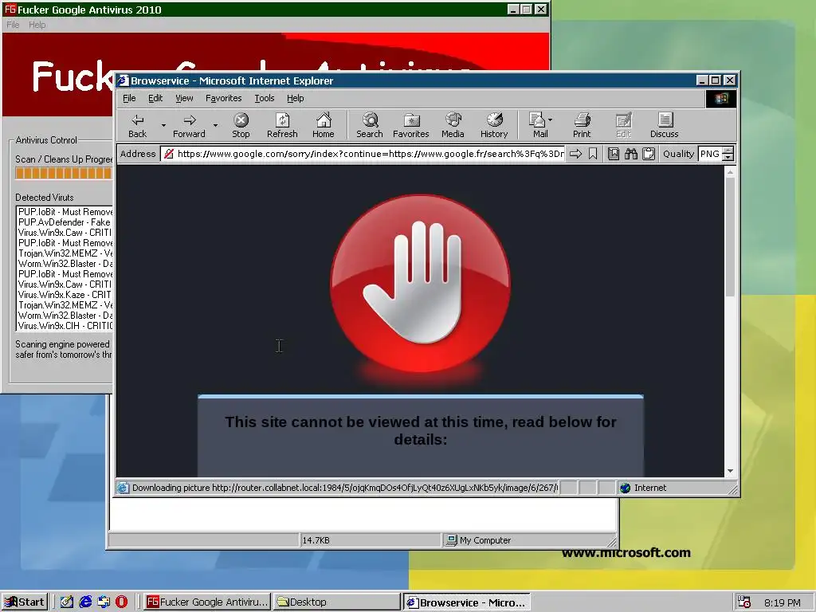Launch Opera from quick launch bar
The height and width of the screenshot is (612, 816).
click(121, 602)
